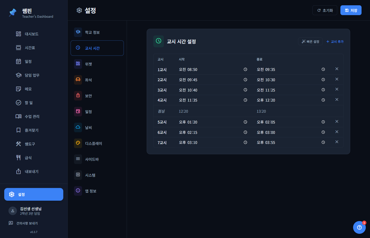Open the clock picker for 5교시 end time
Viewport: 370px width, 238px height.
click(323, 122)
